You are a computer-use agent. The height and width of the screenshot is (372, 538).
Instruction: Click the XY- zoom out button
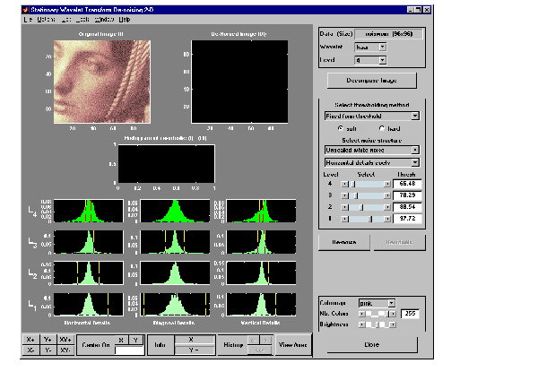point(65,350)
